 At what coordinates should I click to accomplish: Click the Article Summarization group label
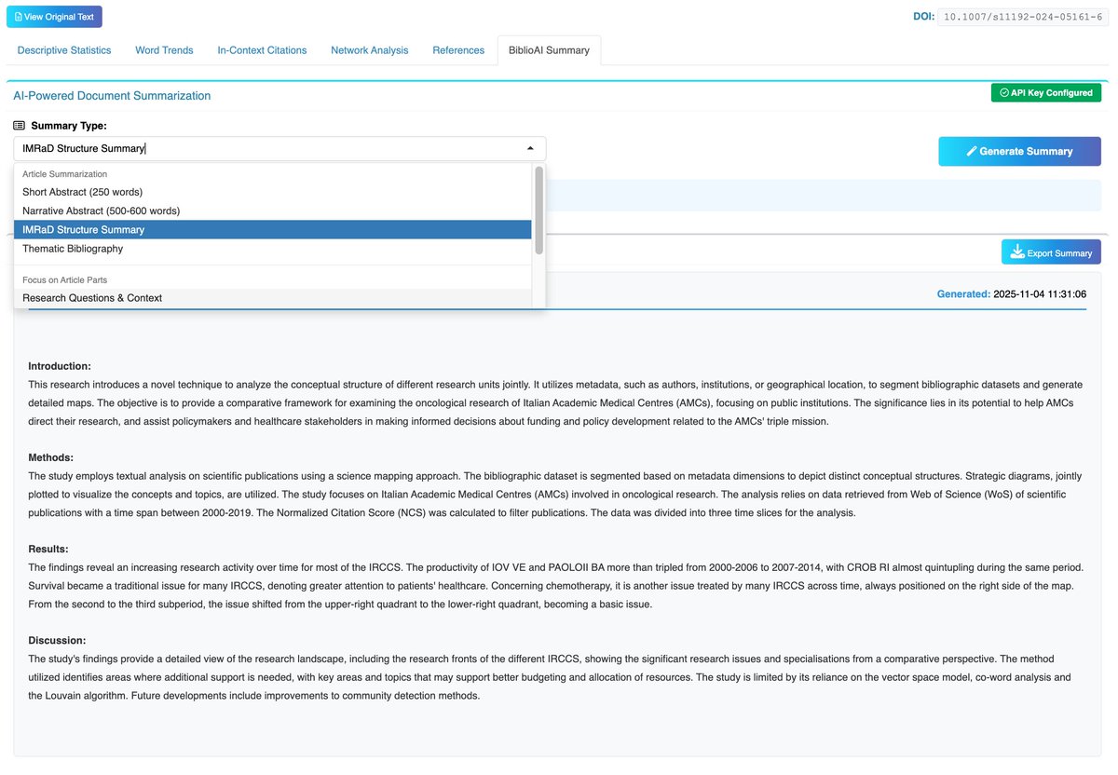[x=65, y=174]
